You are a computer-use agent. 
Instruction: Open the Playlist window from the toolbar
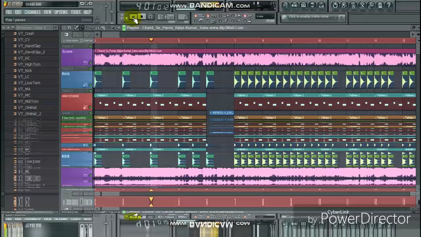[285, 6]
